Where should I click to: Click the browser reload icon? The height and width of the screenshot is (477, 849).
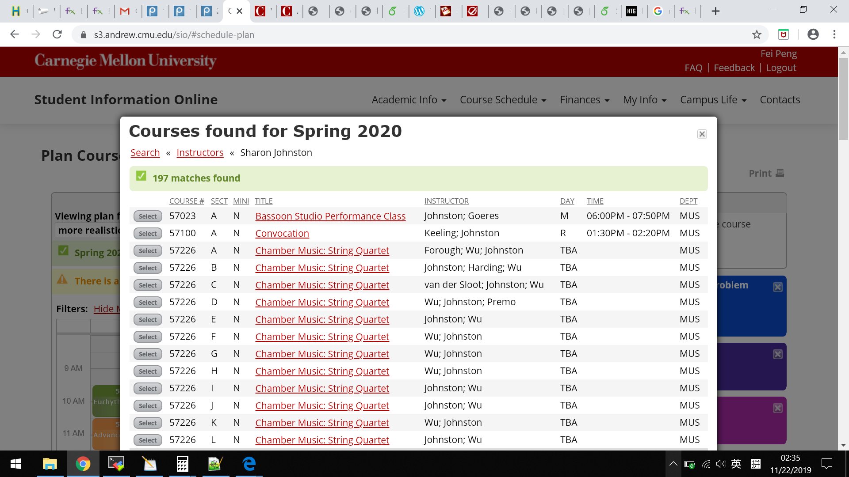57,34
